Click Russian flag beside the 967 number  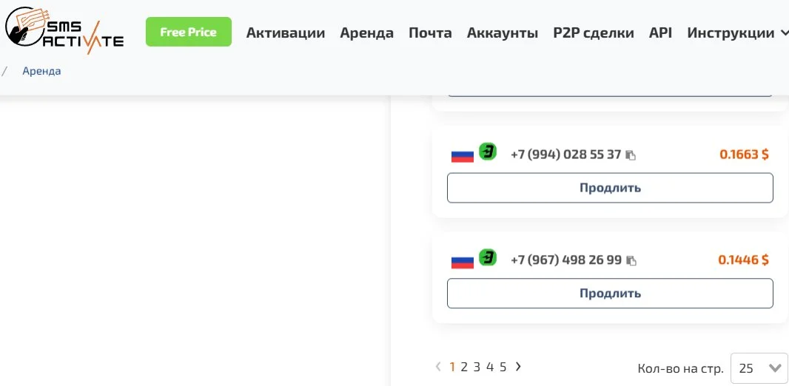[x=463, y=262]
